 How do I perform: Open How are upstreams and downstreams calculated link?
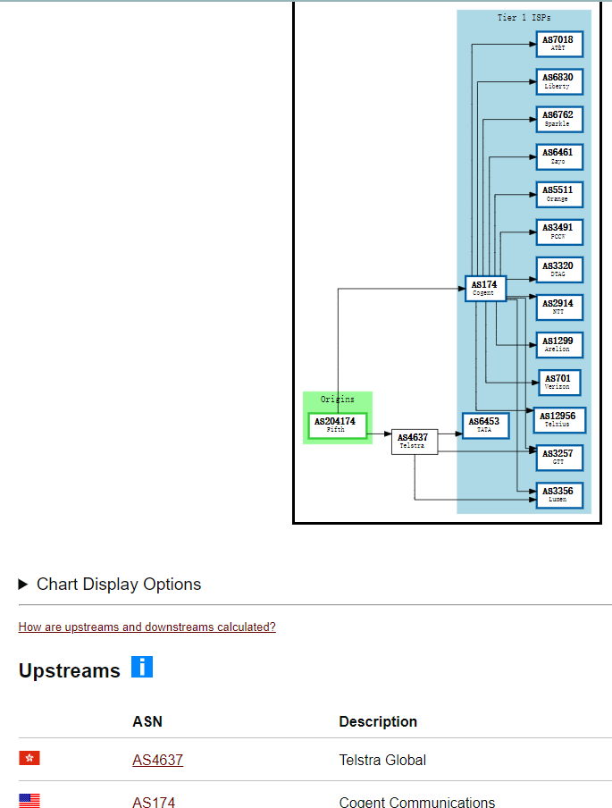tap(147, 627)
